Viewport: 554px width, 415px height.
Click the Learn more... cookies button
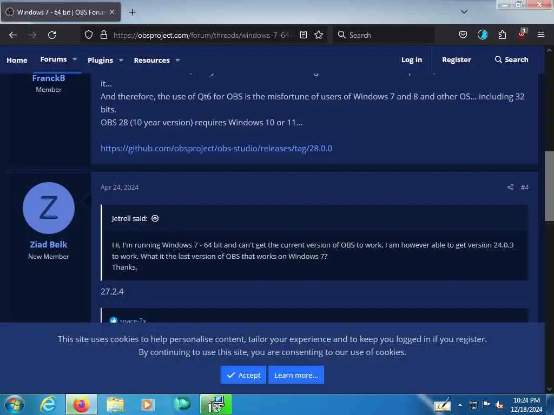pos(296,375)
